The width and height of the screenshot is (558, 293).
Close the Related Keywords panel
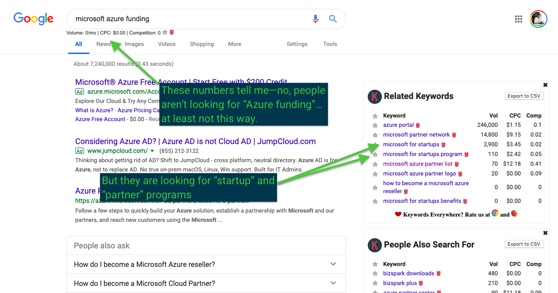pyautogui.click(x=545, y=85)
